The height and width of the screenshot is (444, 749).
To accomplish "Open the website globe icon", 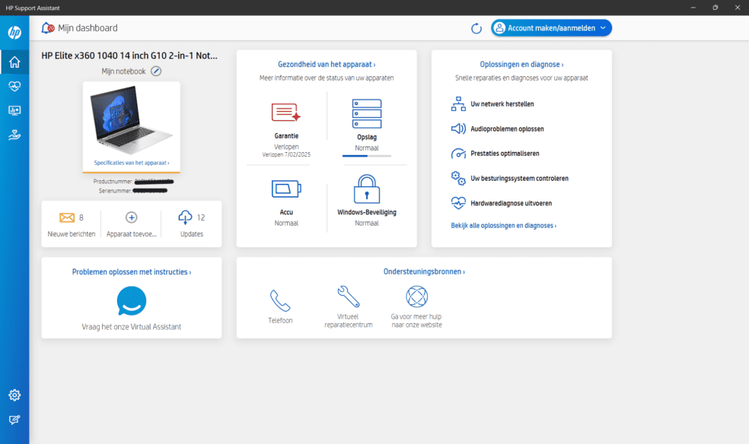I will [x=416, y=297].
